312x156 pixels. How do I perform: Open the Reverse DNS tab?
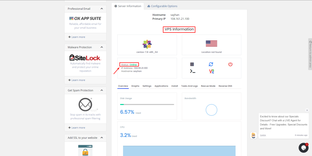point(225,86)
